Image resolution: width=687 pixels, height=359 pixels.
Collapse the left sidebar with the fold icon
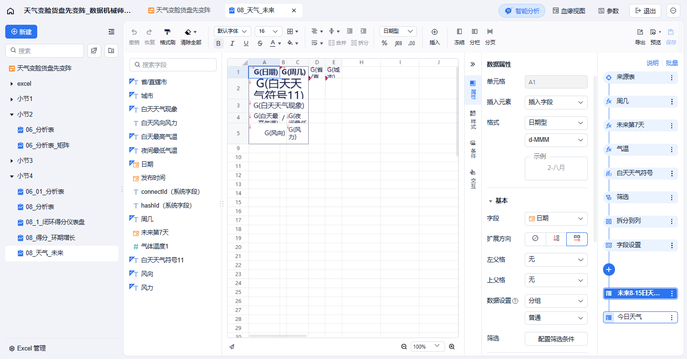click(x=111, y=32)
